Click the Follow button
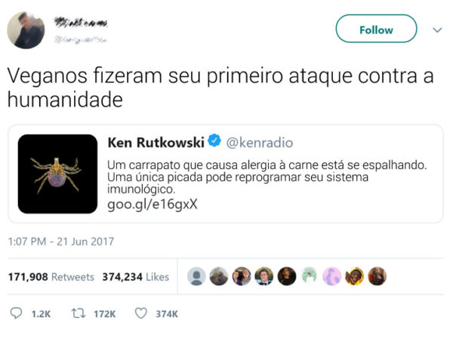This screenshot has width=453, height=339. click(x=376, y=29)
